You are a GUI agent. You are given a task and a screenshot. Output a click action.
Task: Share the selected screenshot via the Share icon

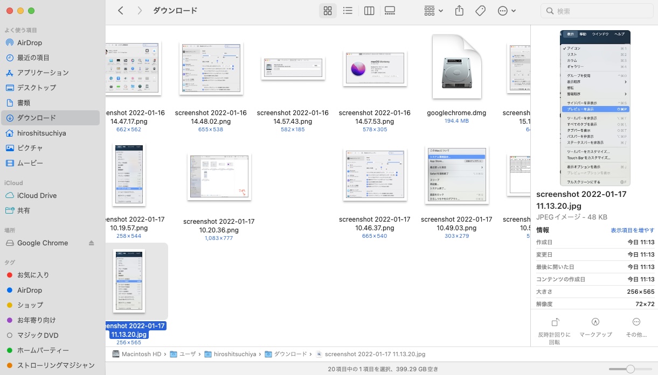460,10
